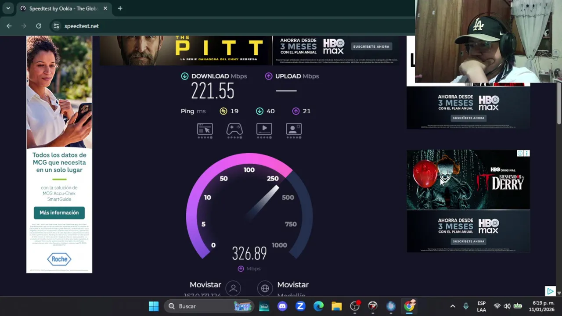Open Microsoft Edge from the taskbar

pos(318,306)
